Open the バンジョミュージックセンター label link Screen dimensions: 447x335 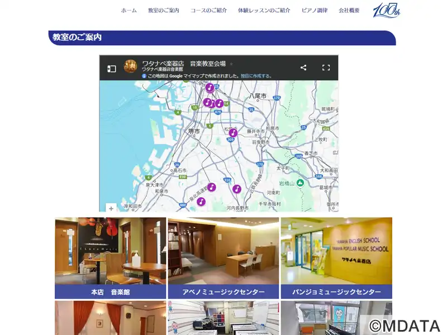click(x=336, y=291)
